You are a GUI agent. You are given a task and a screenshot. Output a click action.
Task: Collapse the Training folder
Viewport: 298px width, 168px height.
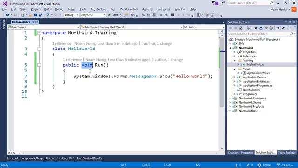click(x=234, y=60)
